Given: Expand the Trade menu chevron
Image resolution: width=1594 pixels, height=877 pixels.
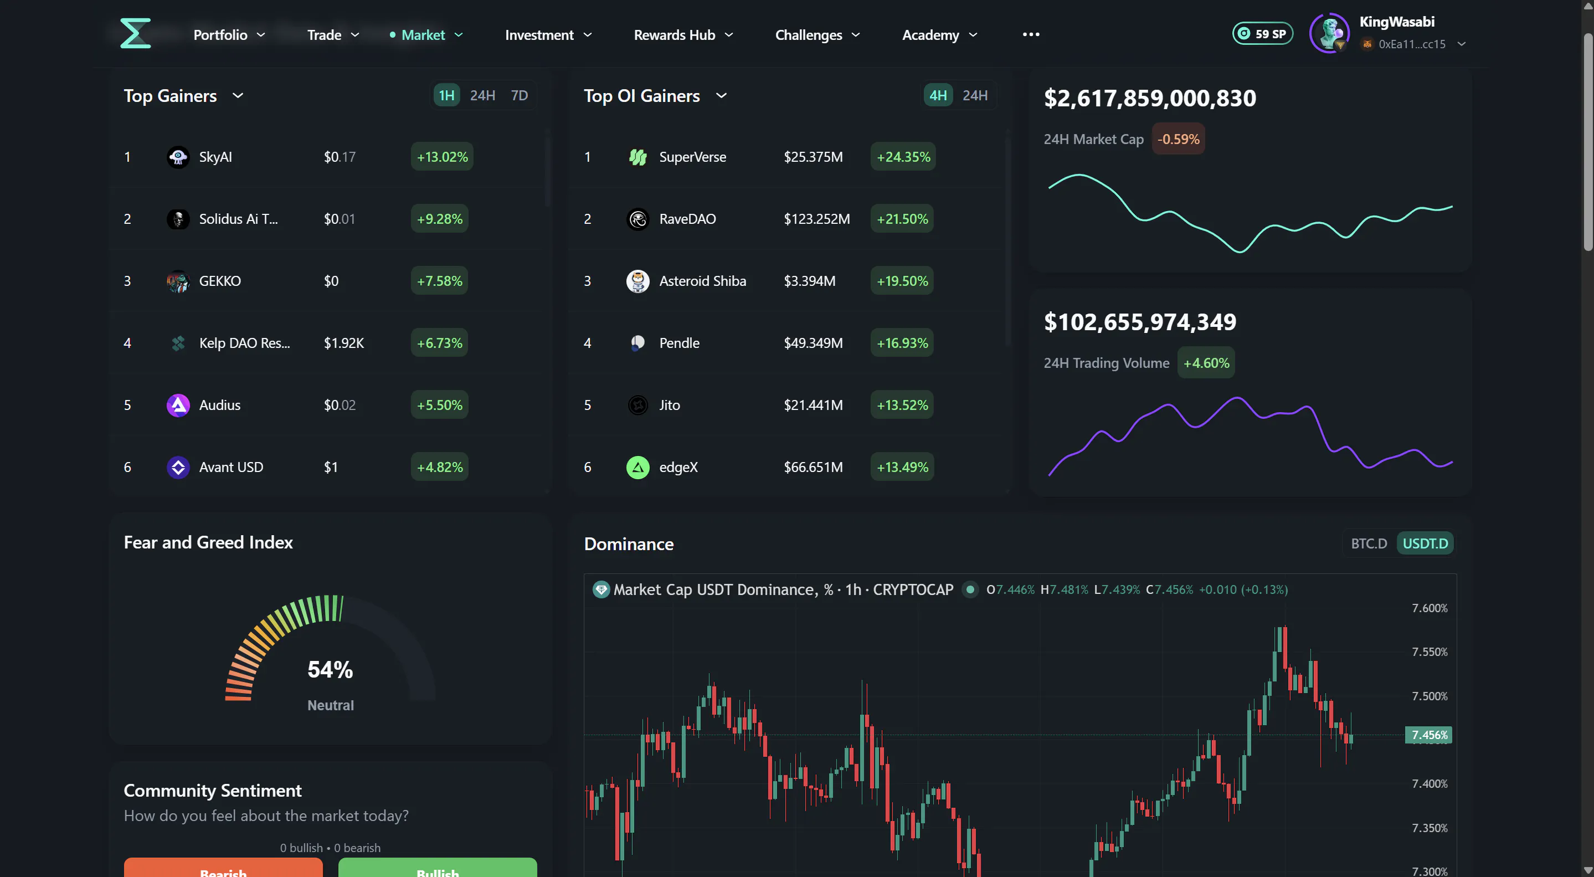Looking at the screenshot, I should pyautogui.click(x=355, y=35).
